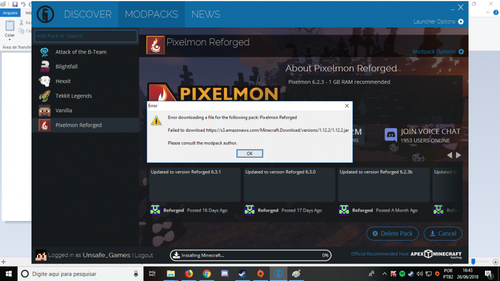Click the undo icon in background window toolbar
Viewport: 500px width, 281px height.
23,4
